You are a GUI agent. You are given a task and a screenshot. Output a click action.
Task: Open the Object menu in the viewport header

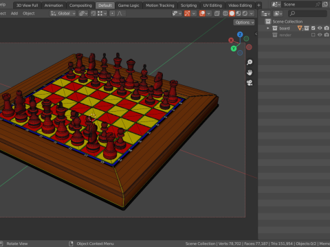(x=29, y=14)
